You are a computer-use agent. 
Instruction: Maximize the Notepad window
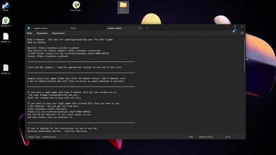235,26
